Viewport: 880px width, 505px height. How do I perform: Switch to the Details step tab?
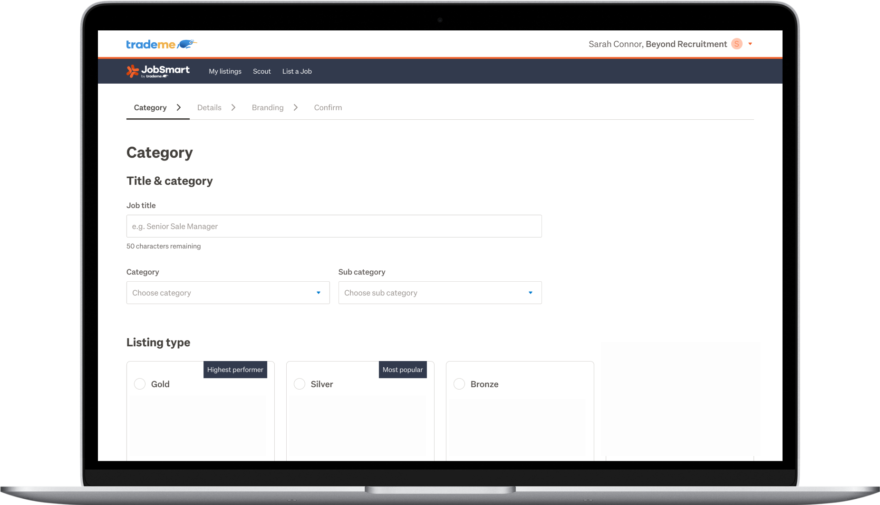[x=209, y=107]
